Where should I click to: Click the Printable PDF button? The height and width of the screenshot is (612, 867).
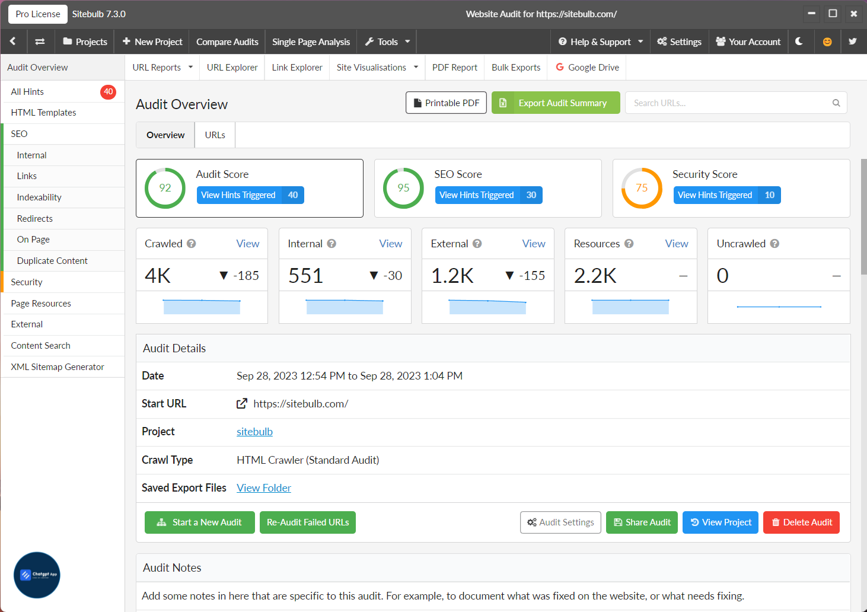[446, 103]
